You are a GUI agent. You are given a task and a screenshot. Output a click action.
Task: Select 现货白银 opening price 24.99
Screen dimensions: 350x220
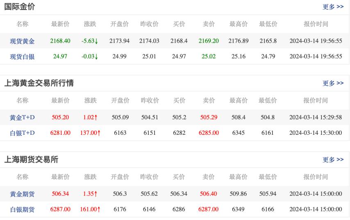pos(119,57)
